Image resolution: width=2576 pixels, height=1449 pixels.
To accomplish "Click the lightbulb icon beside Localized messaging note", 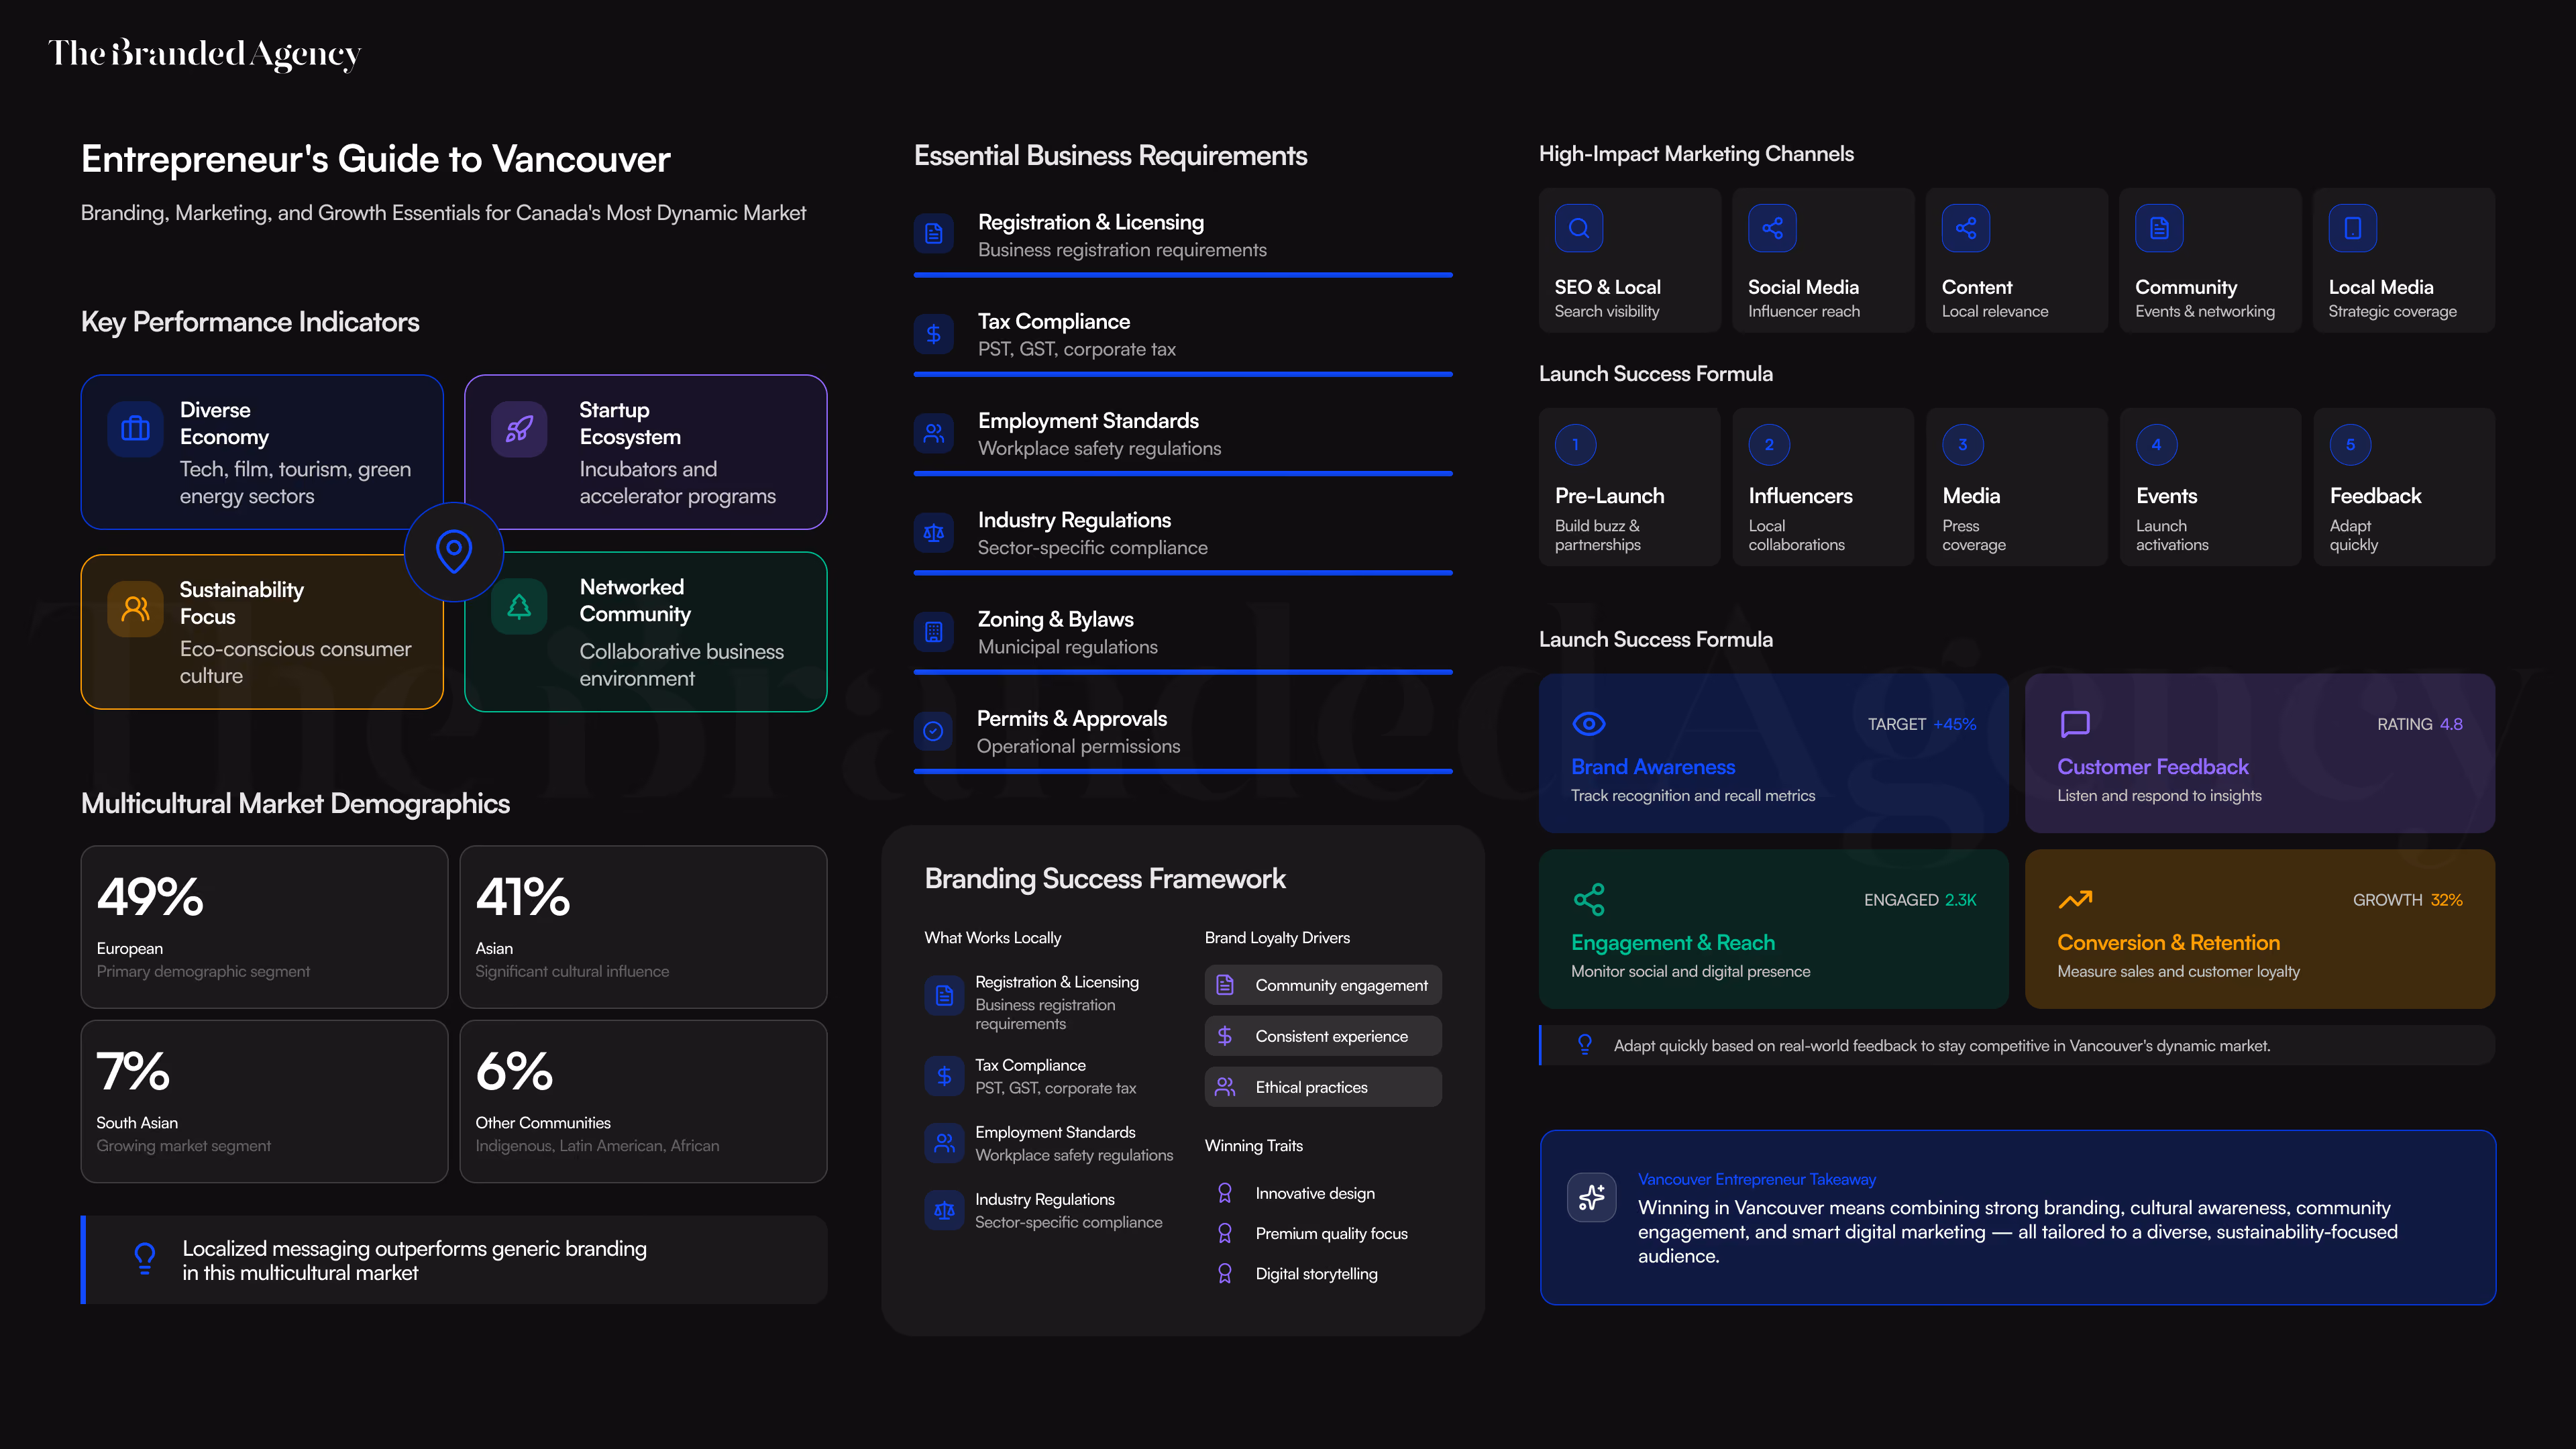I will [145, 1258].
